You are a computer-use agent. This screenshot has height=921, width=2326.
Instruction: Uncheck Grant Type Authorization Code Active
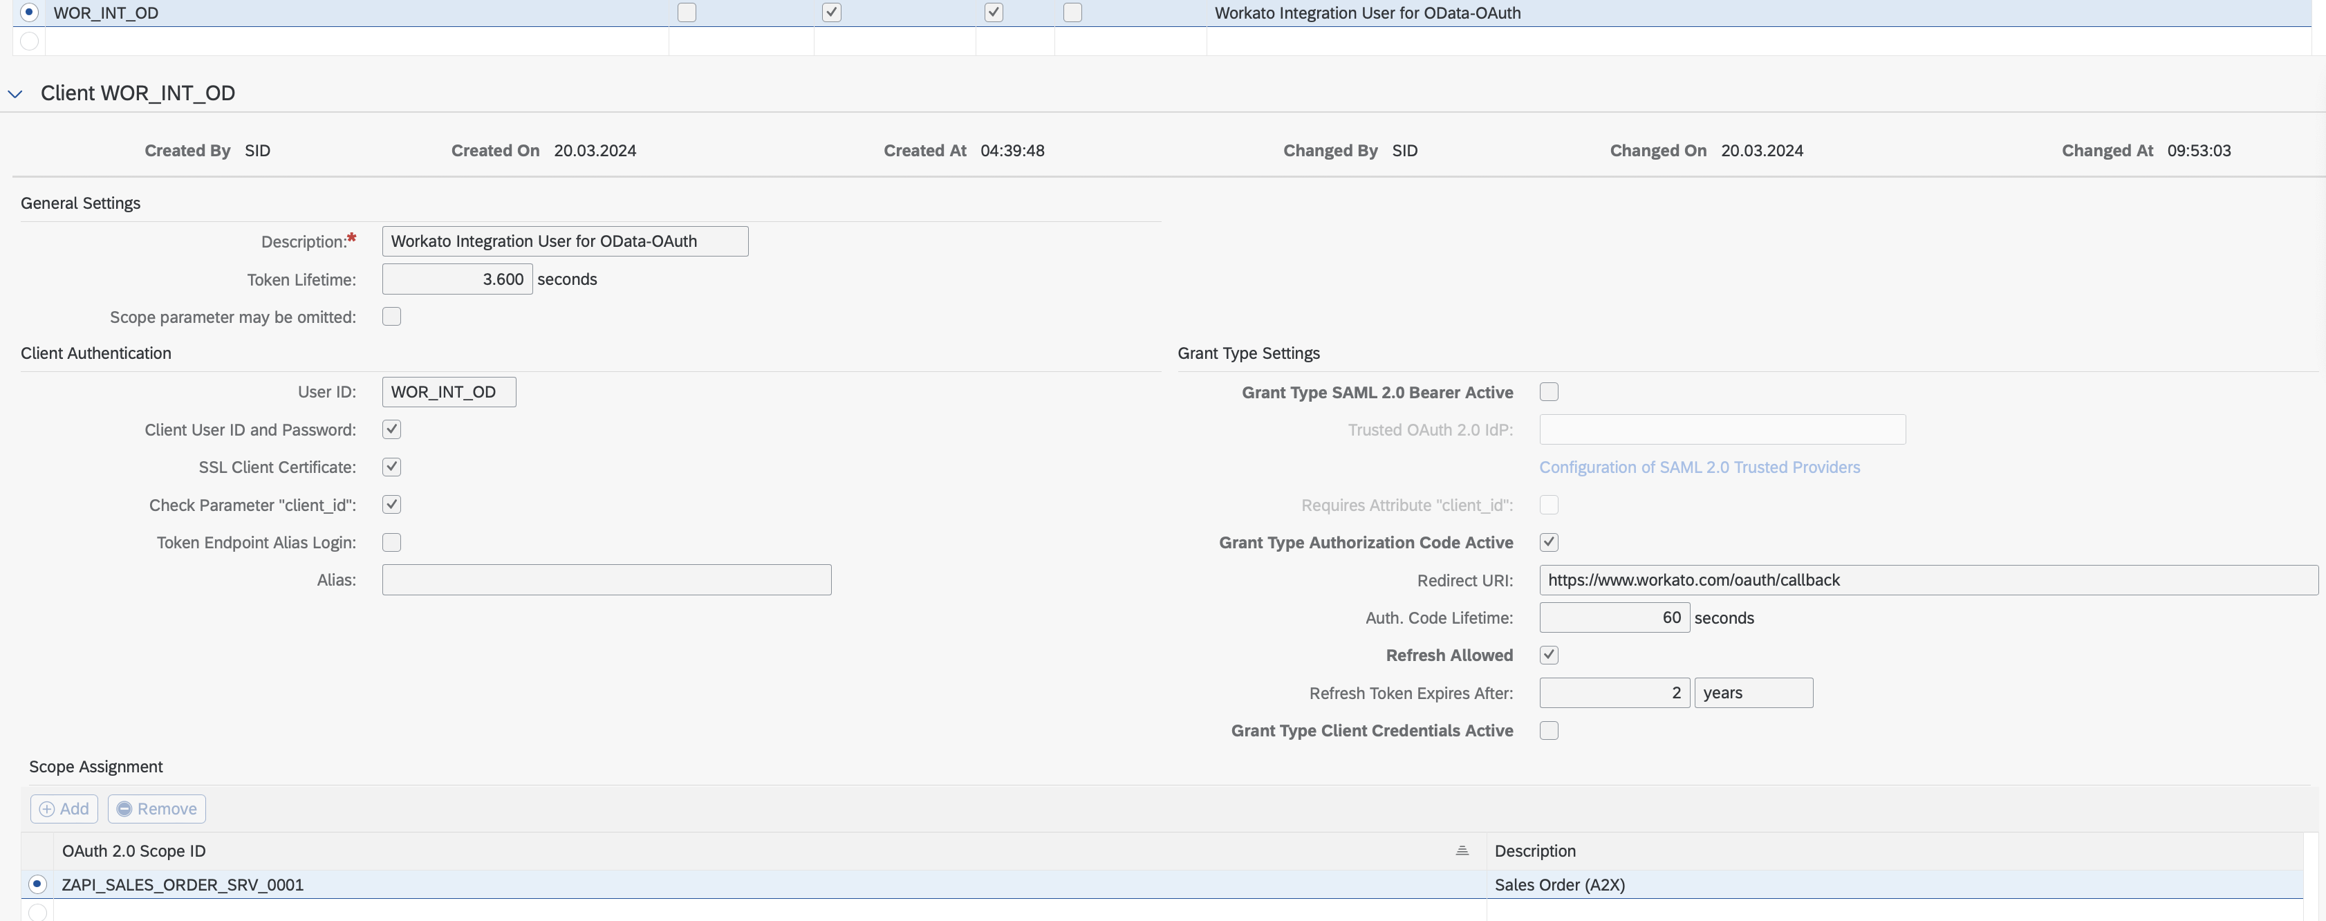coord(1549,543)
